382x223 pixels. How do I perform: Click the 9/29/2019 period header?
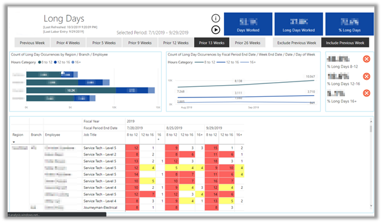click(214, 128)
